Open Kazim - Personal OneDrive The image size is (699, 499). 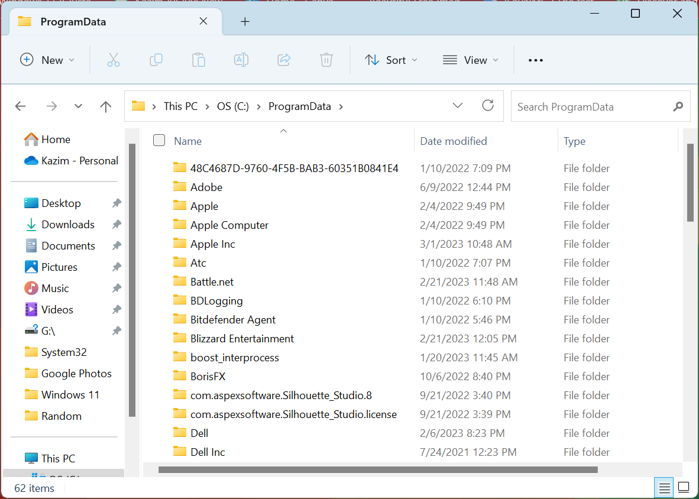(x=72, y=160)
